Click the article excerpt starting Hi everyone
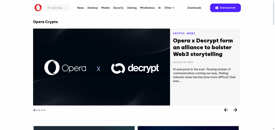 tap(204, 75)
